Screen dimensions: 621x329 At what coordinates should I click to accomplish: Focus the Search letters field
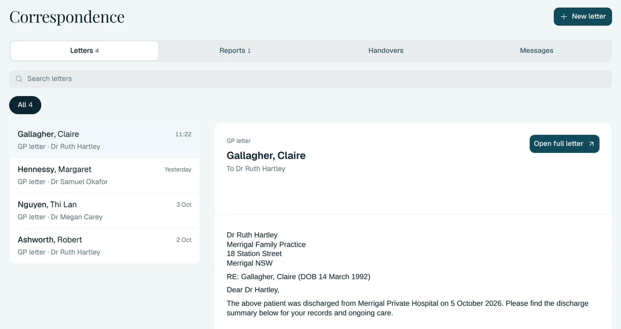(310, 79)
